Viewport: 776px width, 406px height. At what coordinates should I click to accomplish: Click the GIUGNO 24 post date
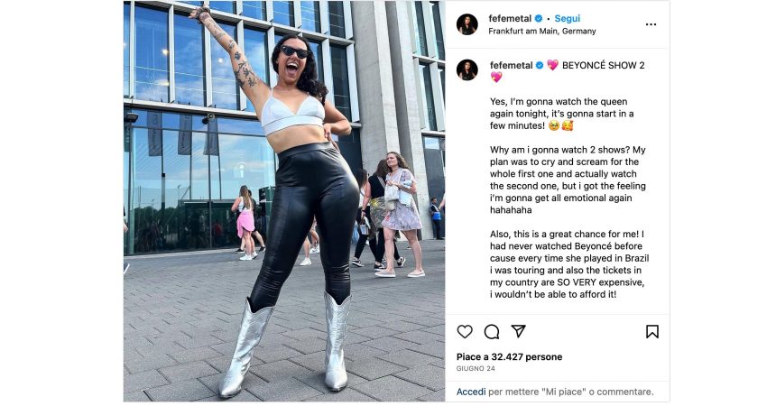coord(476,368)
